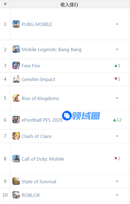Open the Genshin Impact title link
Screen dimensions: 130x204
coord(38,79)
